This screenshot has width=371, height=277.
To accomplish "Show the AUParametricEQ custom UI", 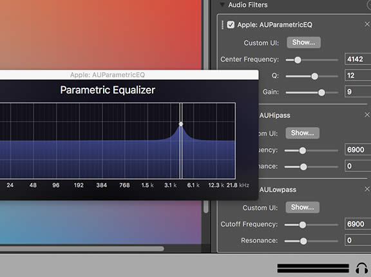I will [x=303, y=43].
